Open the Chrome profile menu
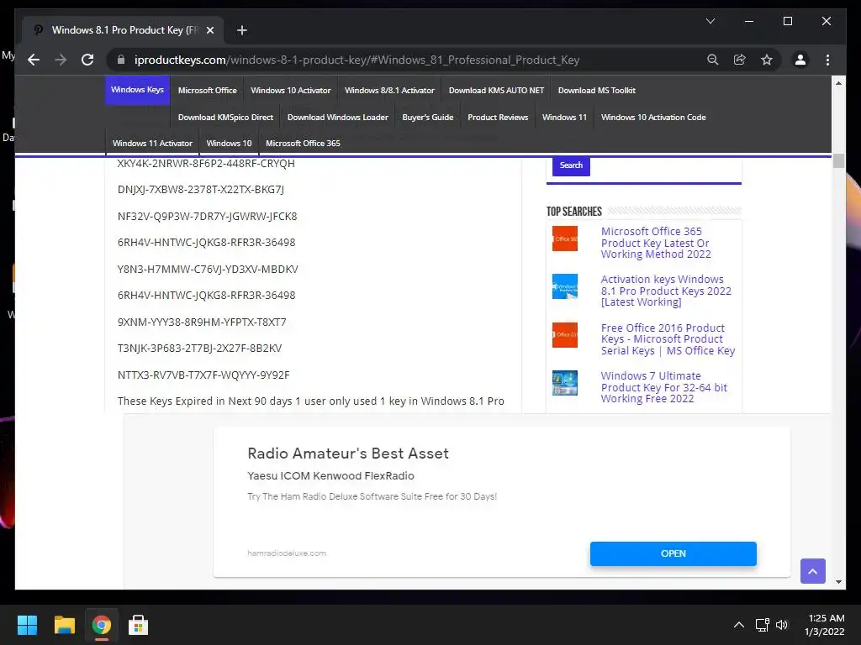Image resolution: width=861 pixels, height=645 pixels. (x=800, y=60)
